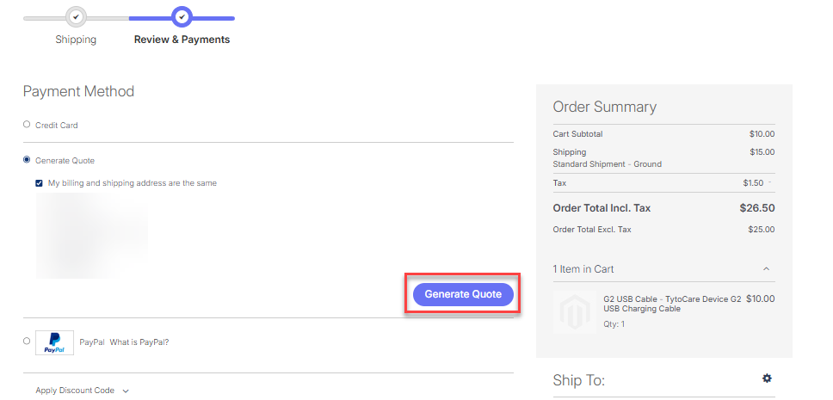Click the G2 USB Cable product thumbnail
833x400 pixels.
[x=575, y=312]
